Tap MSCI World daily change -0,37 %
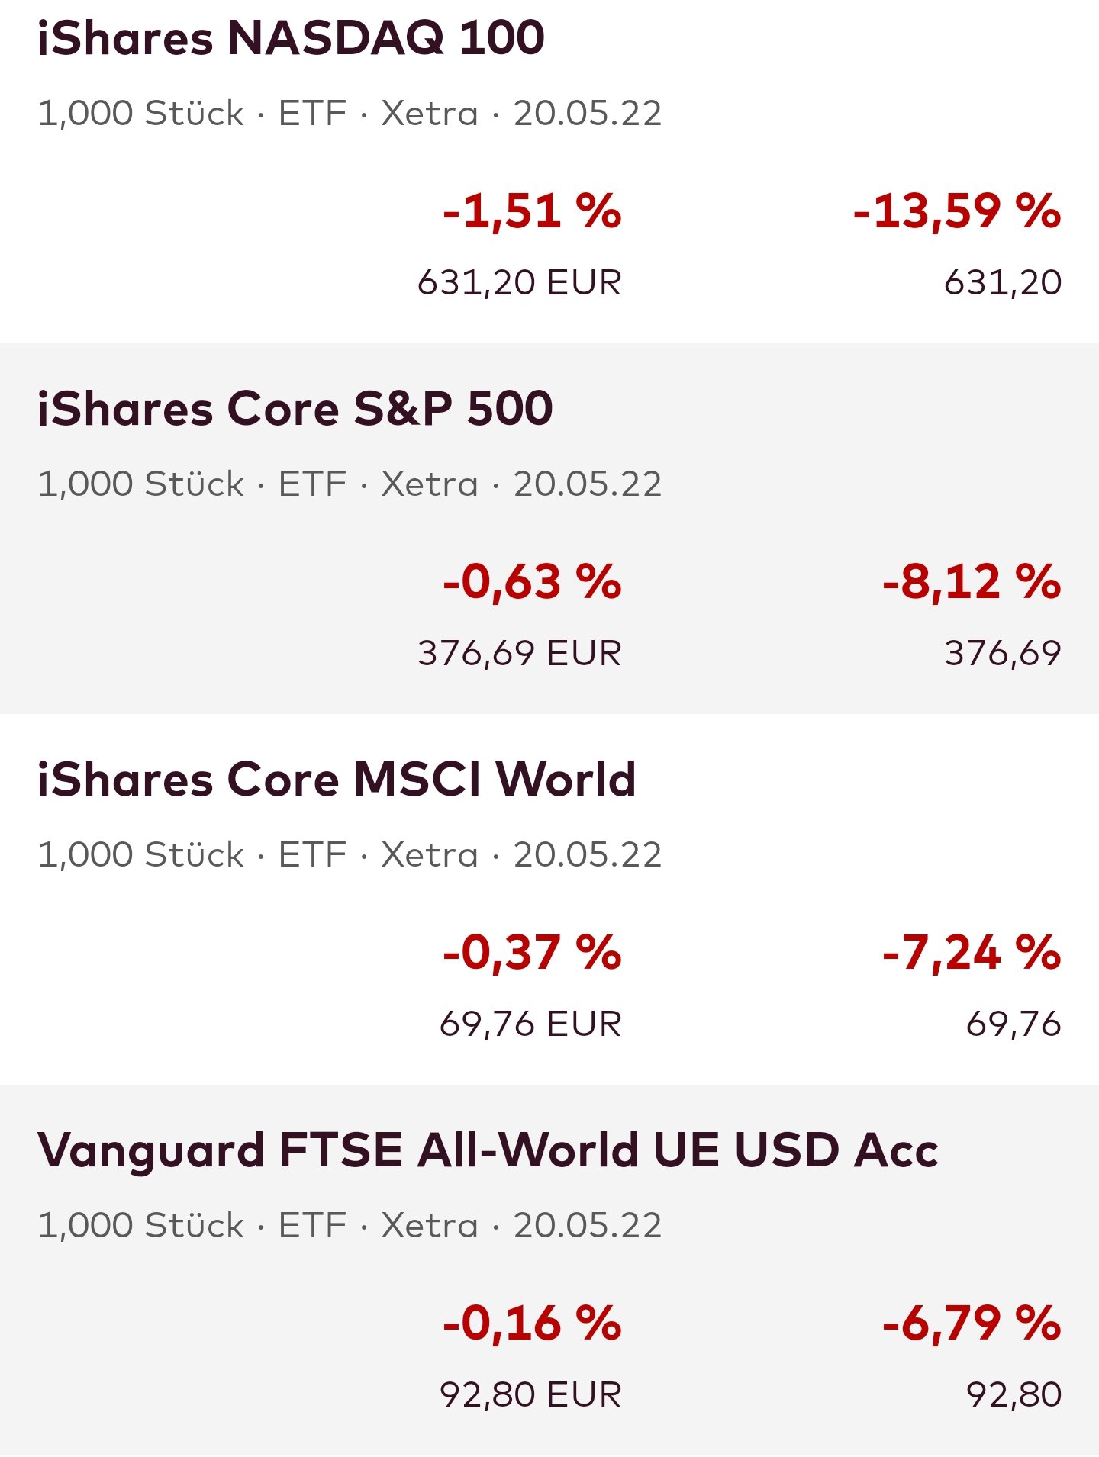This screenshot has width=1099, height=1457. [x=532, y=953]
